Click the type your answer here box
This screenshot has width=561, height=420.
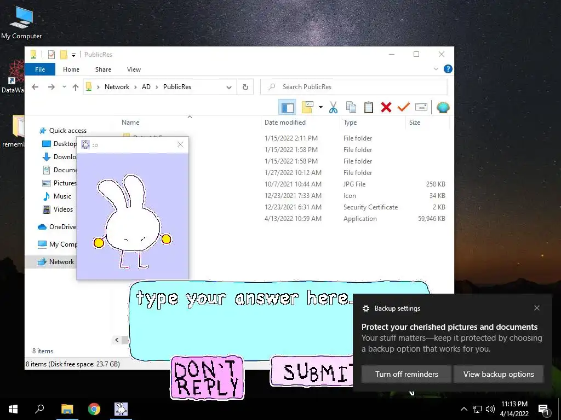[242, 320]
